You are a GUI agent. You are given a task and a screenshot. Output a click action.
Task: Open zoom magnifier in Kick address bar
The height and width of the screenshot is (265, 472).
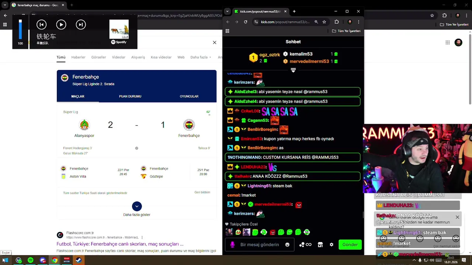(316, 22)
